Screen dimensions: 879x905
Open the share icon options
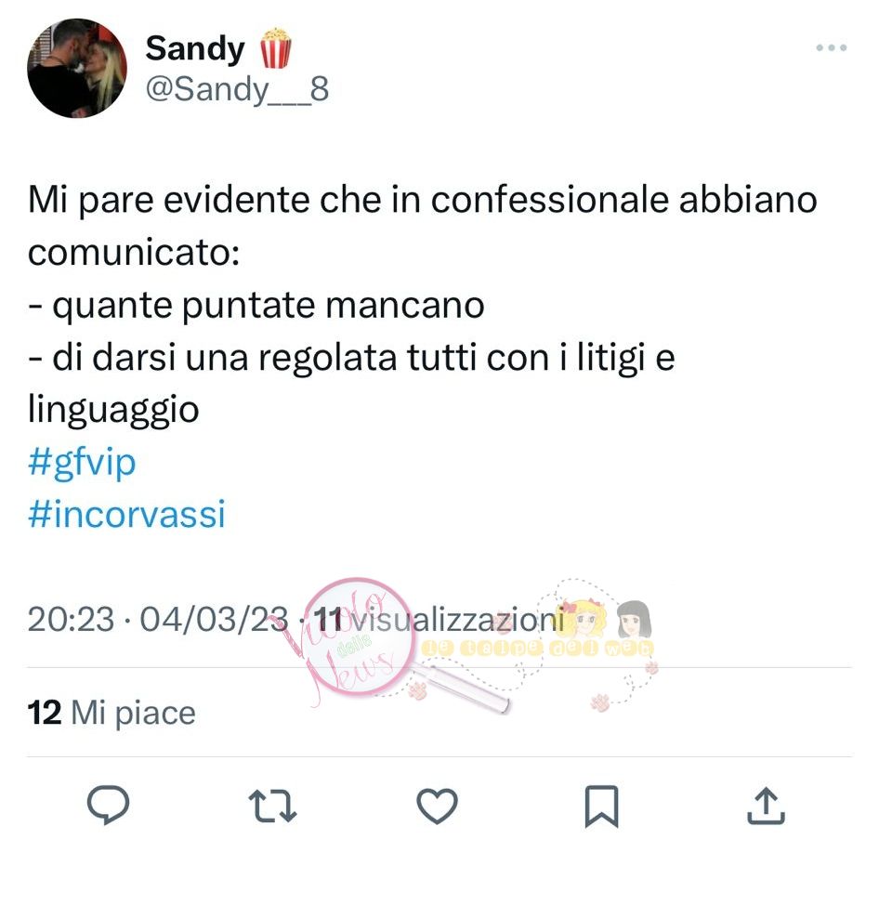[766, 806]
